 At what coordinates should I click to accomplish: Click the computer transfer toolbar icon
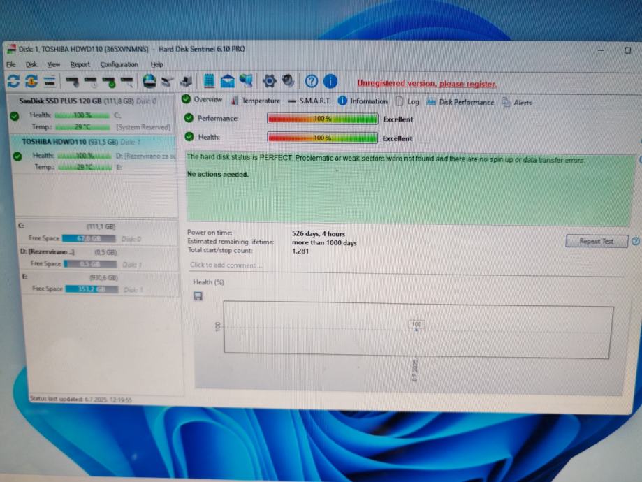pyautogui.click(x=187, y=81)
